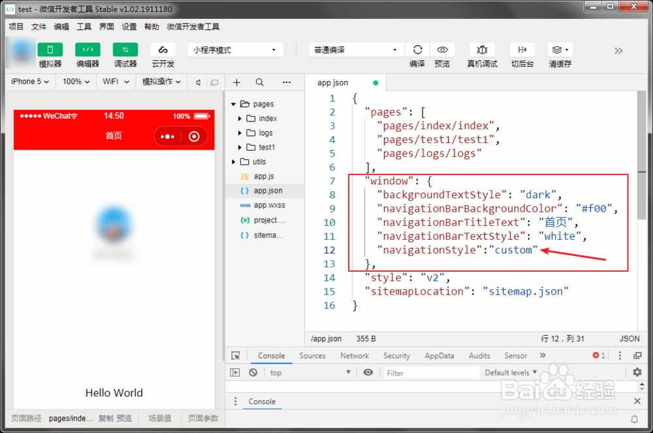Toggle the device frame visibility icon

tap(215, 82)
